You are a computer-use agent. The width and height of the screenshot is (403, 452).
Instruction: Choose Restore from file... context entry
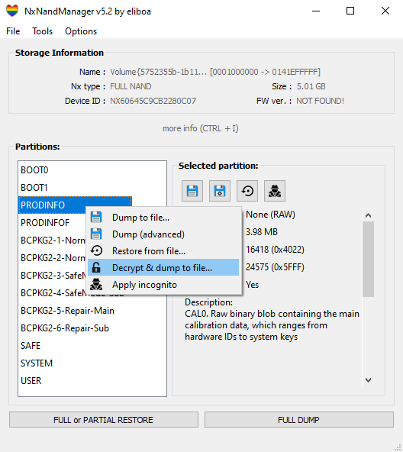tap(163, 250)
